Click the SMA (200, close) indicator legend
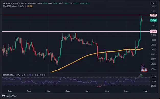This screenshot has height=99, width=160. coord(15,6)
